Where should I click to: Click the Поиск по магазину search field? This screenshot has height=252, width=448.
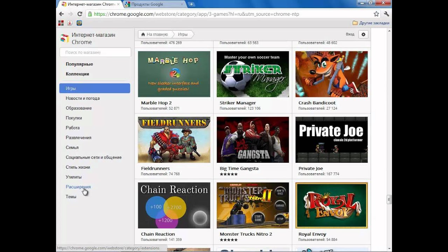(x=95, y=52)
